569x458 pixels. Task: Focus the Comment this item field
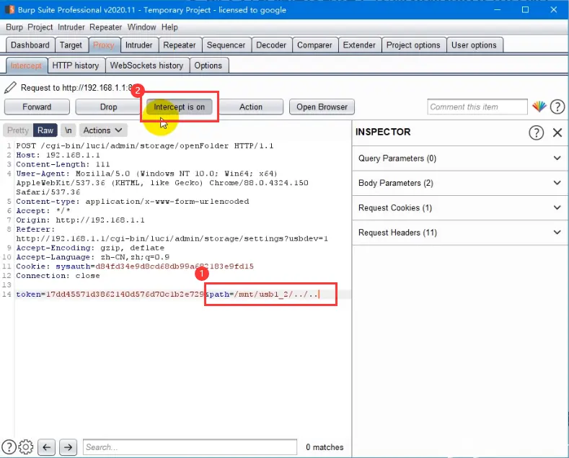click(477, 107)
